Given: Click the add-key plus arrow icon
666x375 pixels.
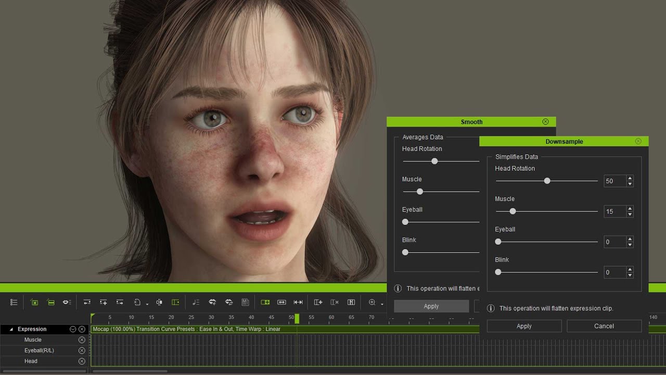Looking at the screenshot, I should (104, 302).
